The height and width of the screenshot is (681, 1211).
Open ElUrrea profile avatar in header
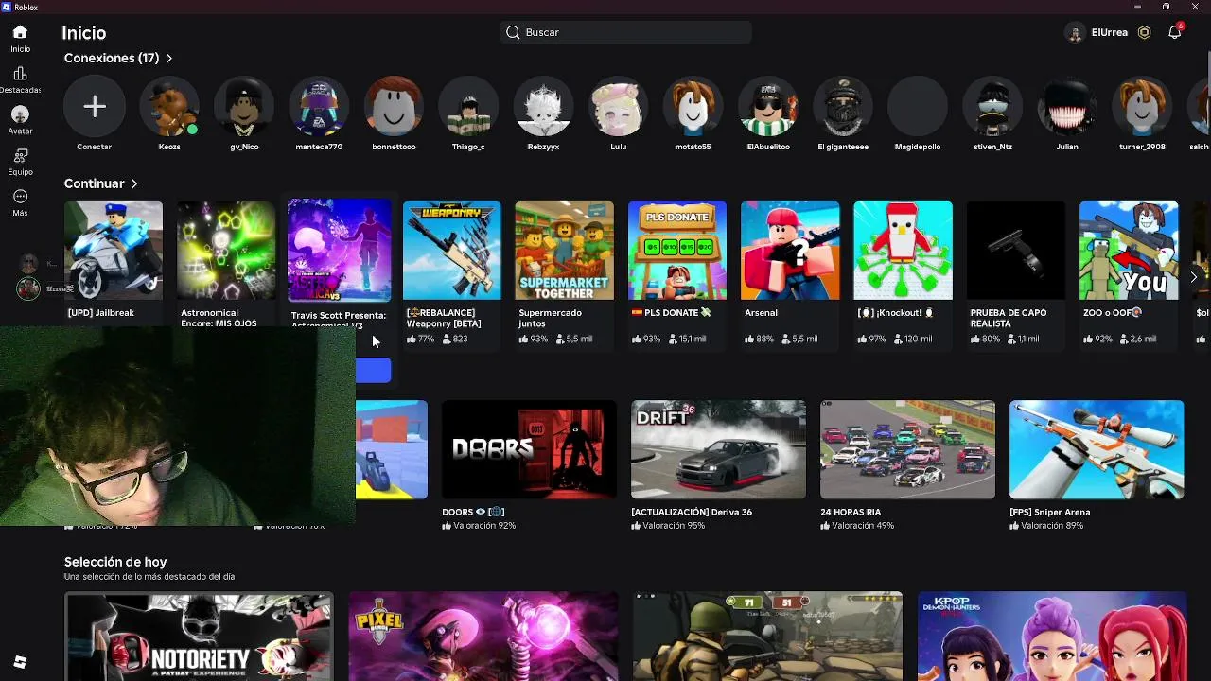point(1074,33)
